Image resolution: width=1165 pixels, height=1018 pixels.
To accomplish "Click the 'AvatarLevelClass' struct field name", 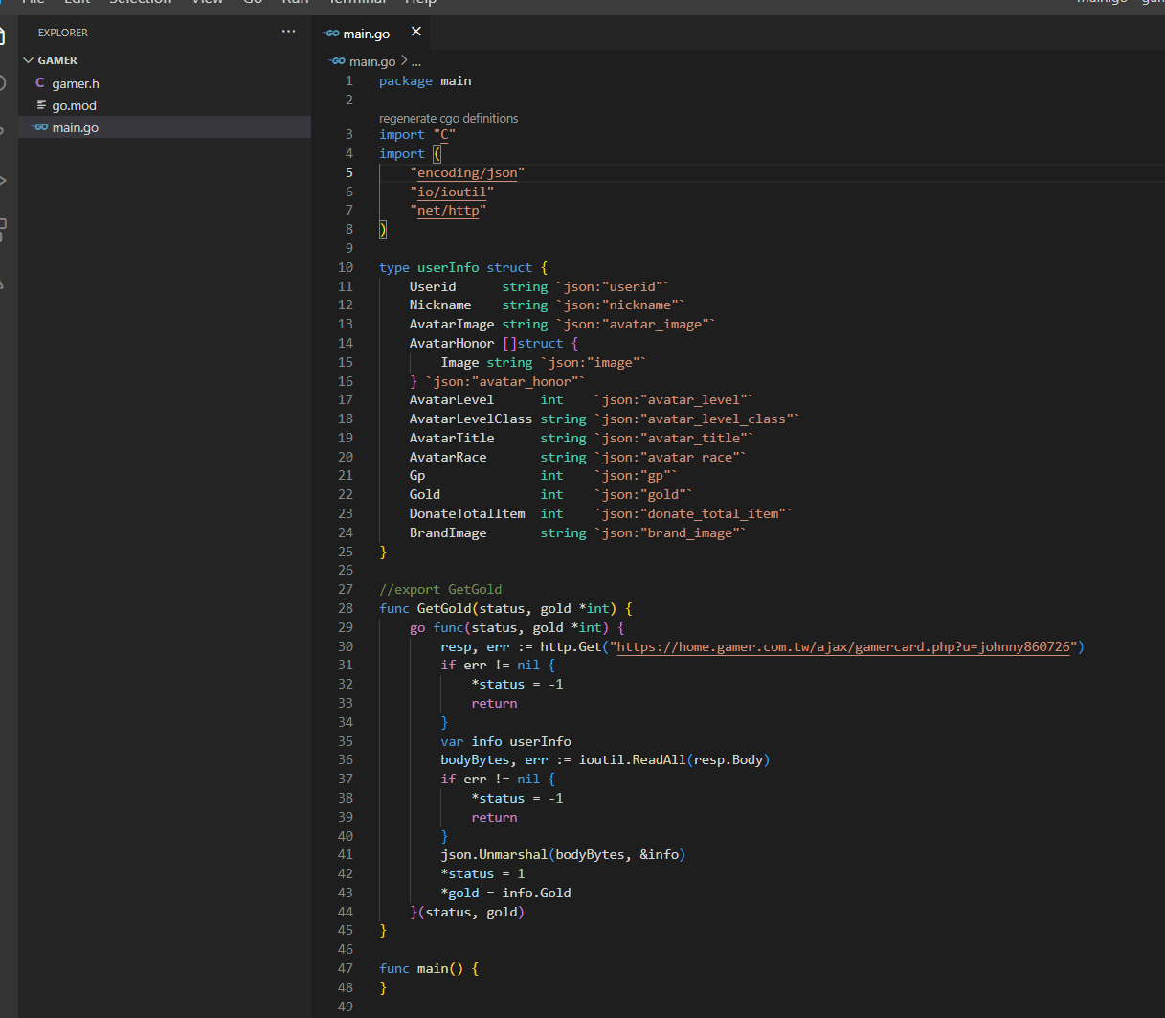I will (x=471, y=419).
